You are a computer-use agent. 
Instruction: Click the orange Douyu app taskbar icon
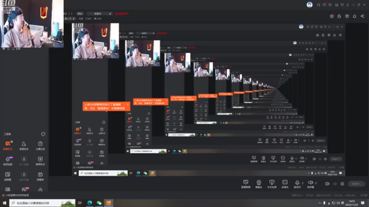(x=108, y=203)
